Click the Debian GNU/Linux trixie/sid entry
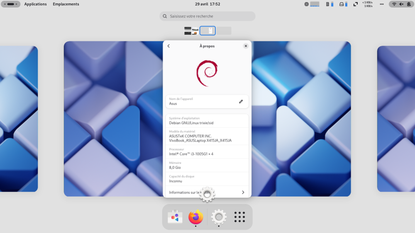 point(207,121)
